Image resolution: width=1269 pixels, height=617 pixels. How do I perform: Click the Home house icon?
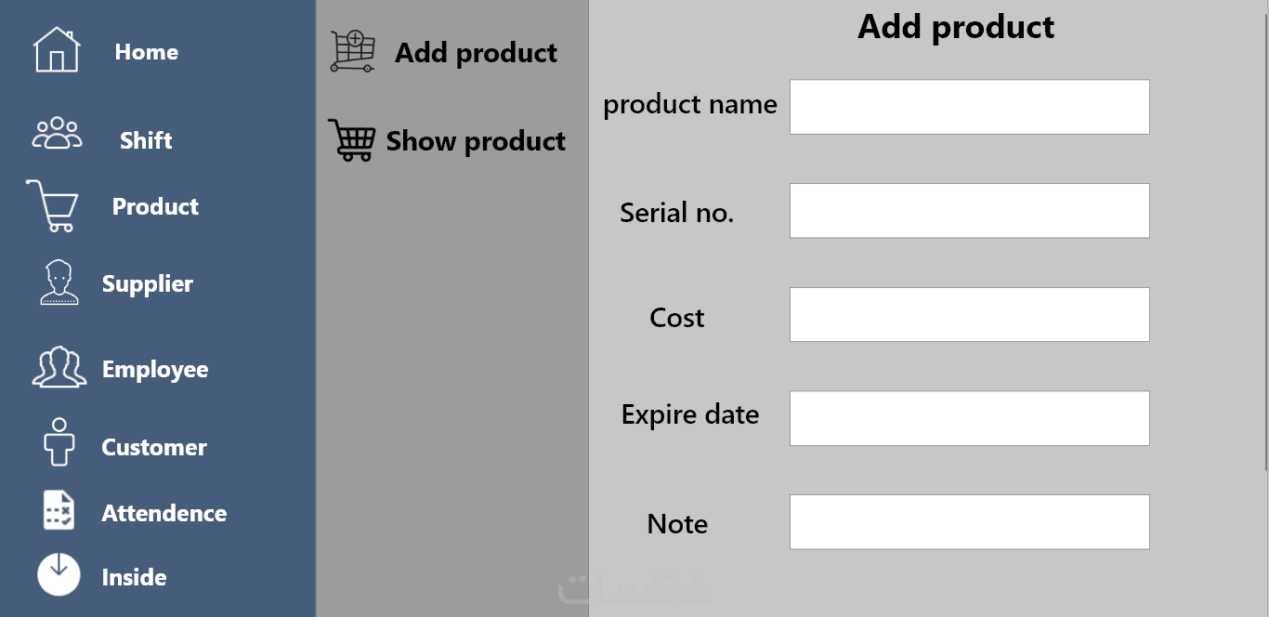57,50
